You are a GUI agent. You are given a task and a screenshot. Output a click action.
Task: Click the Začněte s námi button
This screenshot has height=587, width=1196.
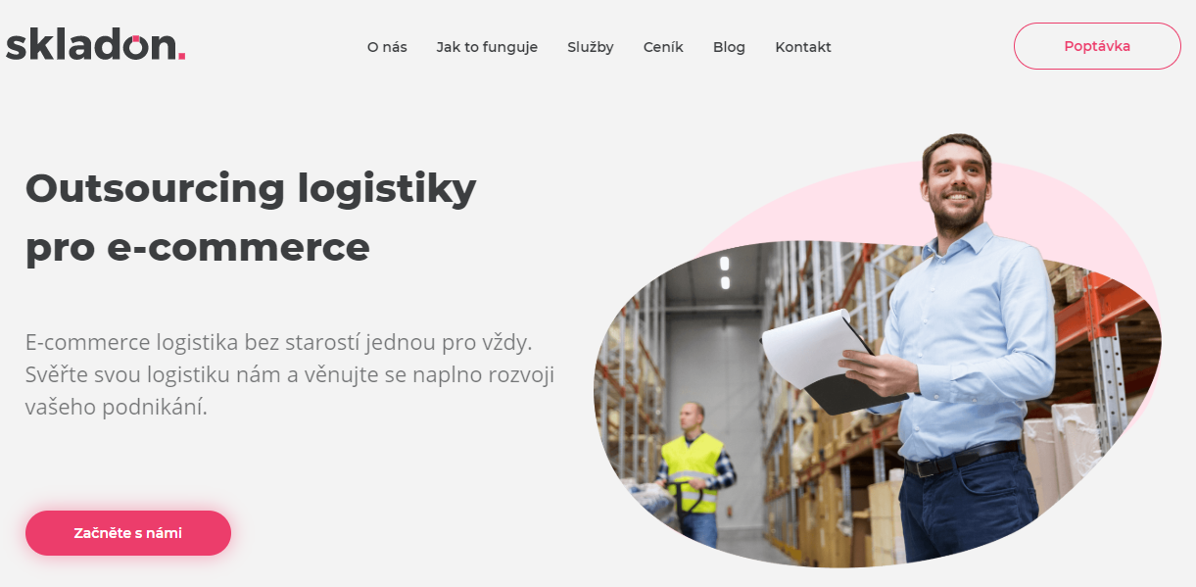(x=128, y=533)
